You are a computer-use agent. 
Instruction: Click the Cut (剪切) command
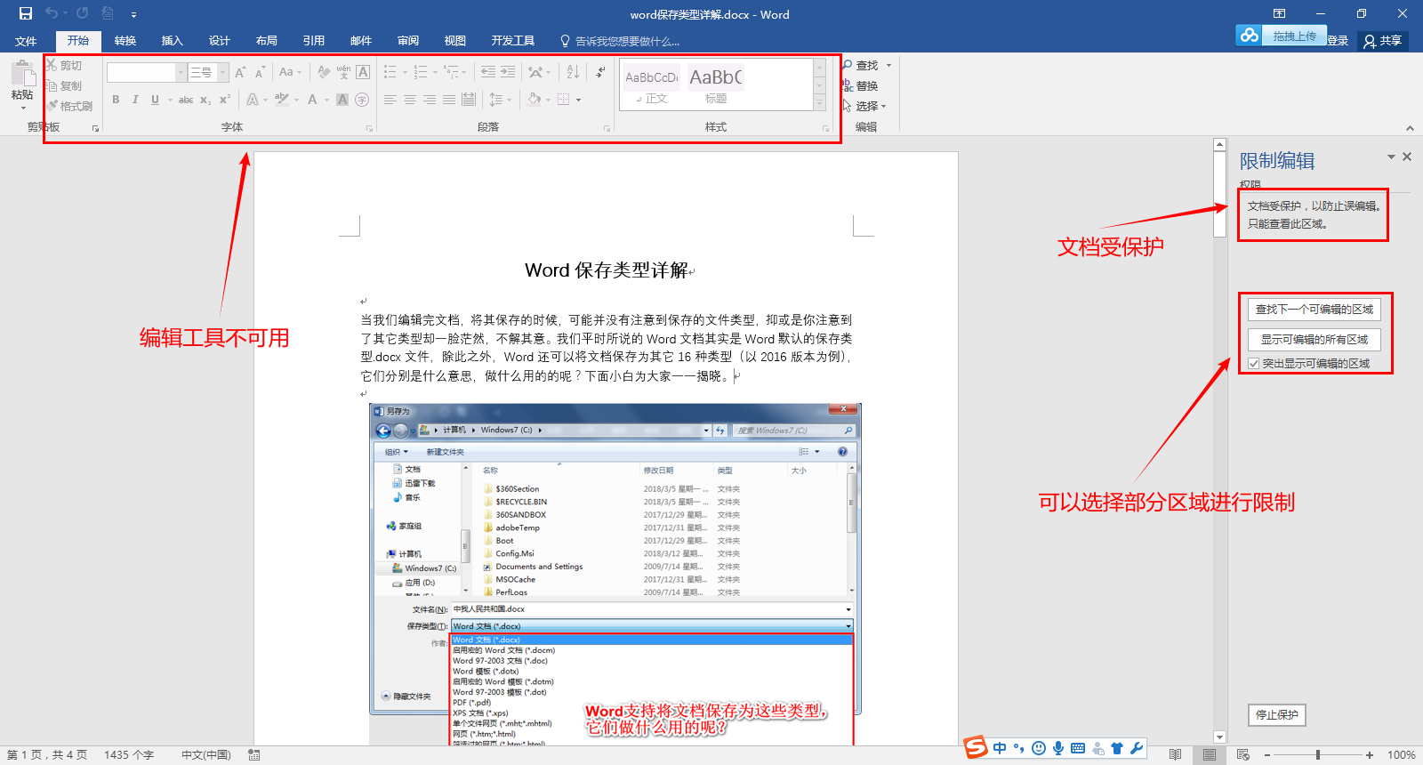click(64, 66)
